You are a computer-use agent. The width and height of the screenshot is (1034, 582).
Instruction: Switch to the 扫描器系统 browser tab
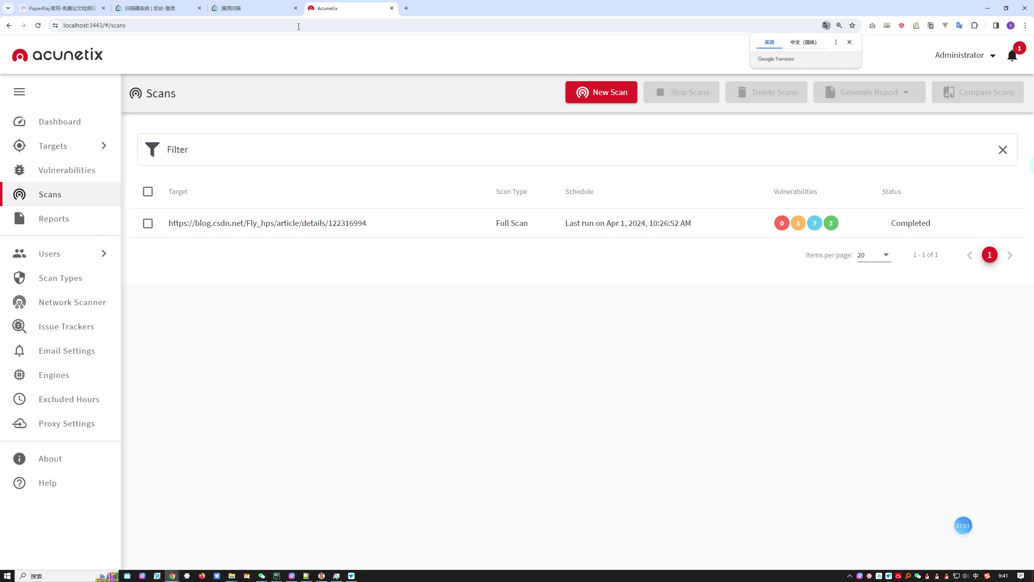click(159, 8)
